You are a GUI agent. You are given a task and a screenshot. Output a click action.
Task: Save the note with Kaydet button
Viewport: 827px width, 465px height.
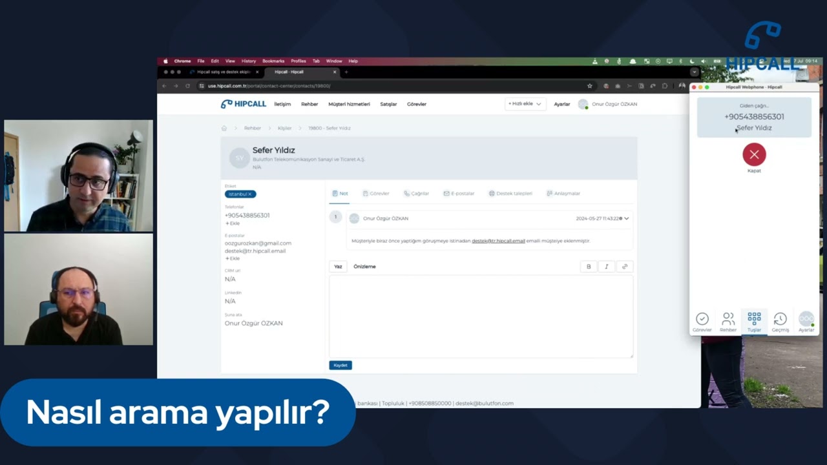click(x=340, y=365)
